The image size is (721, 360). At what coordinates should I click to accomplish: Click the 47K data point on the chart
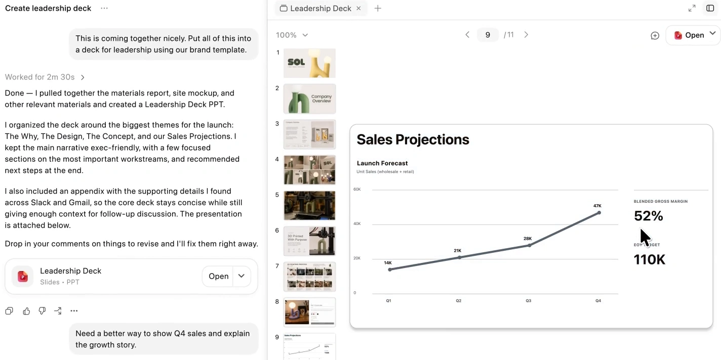click(598, 213)
